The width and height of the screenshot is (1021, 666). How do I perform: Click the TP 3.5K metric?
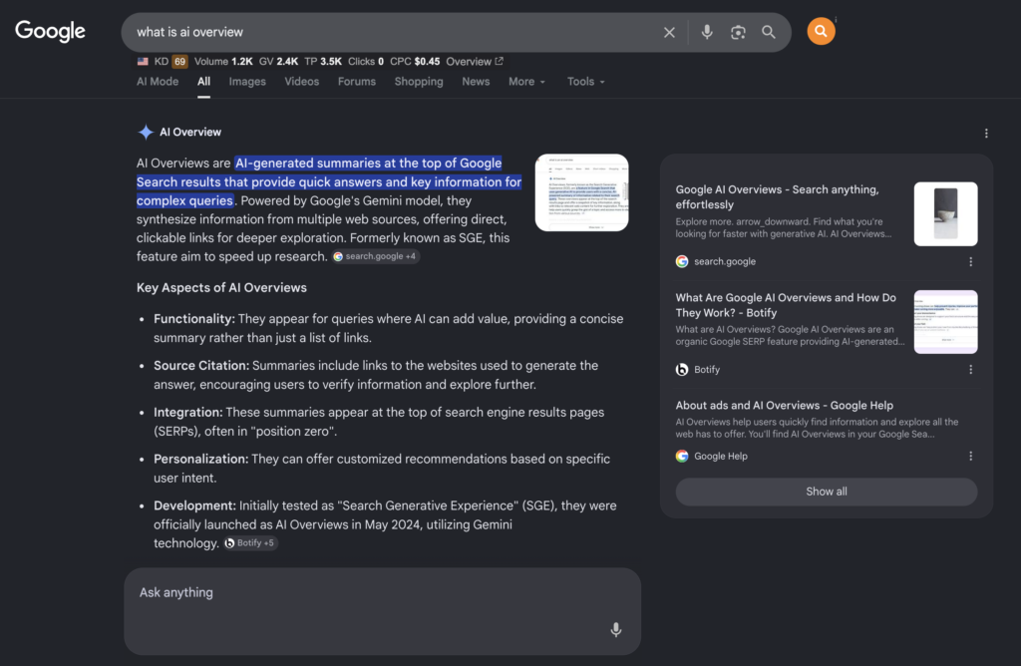click(323, 61)
